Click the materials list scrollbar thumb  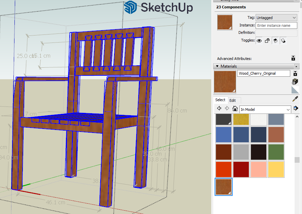pyautogui.click(x=297, y=160)
